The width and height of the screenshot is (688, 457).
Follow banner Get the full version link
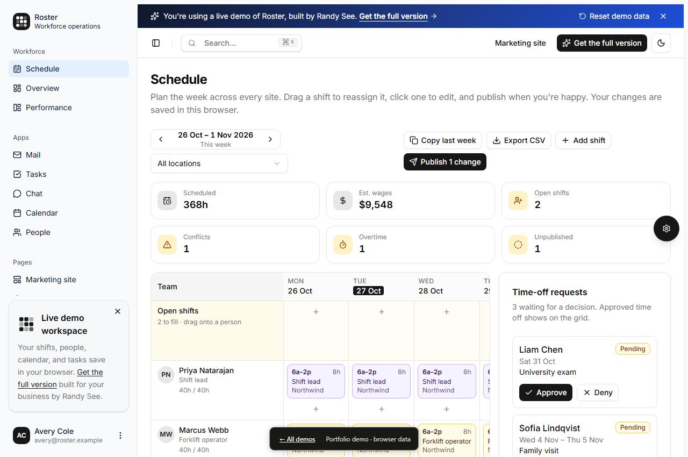point(393,16)
